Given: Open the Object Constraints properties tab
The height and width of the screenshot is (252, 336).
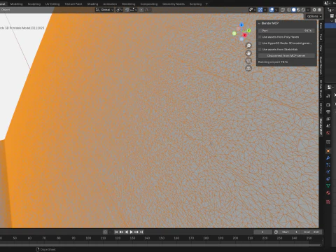Looking at the screenshot, I should pyautogui.click(x=328, y=179).
